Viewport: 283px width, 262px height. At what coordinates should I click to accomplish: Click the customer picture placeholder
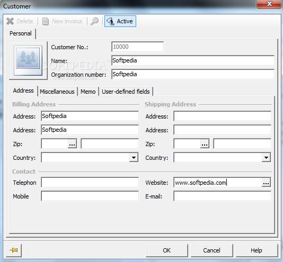(x=28, y=60)
